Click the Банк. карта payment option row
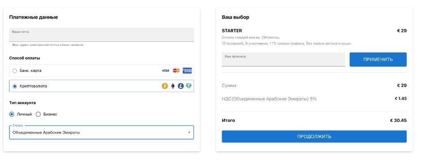This screenshot has height=164, width=431. click(102, 71)
